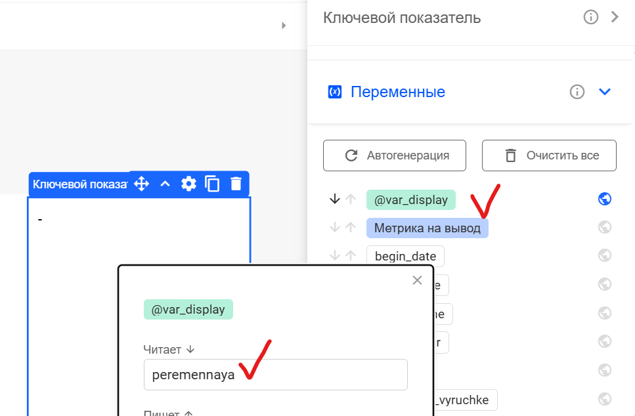The width and height of the screenshot is (635, 416).
Task: Move @var_display variable down with arrow
Action: pyautogui.click(x=334, y=199)
